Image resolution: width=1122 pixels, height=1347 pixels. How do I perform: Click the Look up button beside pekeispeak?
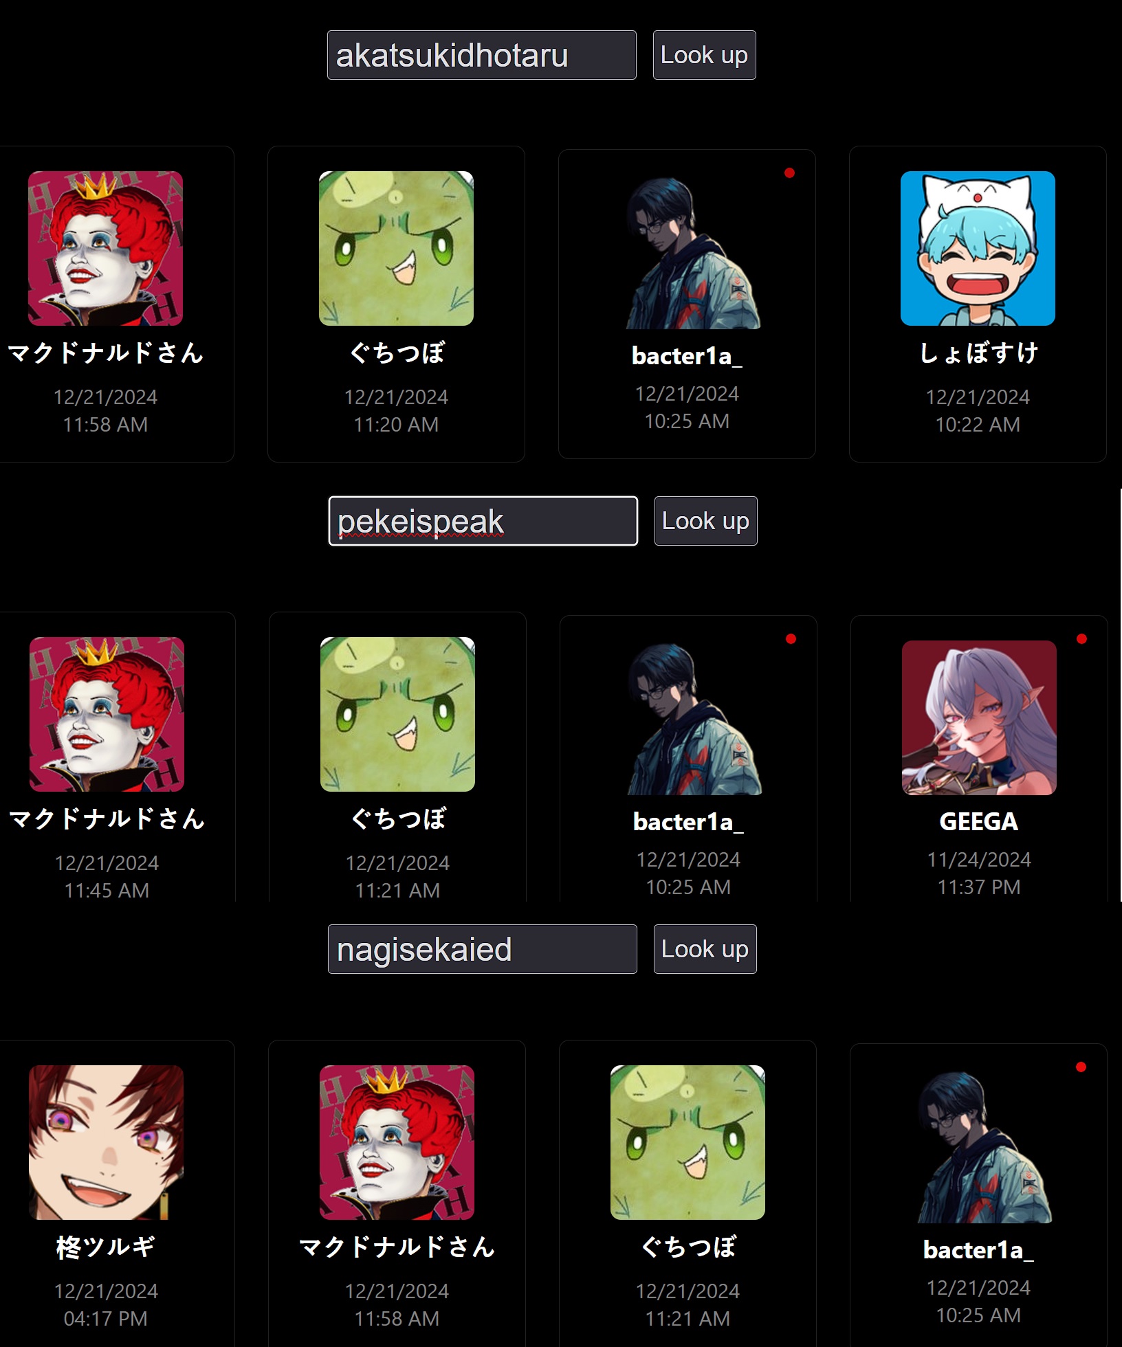(x=705, y=521)
